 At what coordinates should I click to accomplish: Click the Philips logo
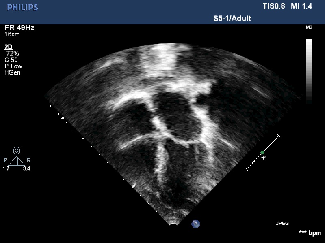23,7
